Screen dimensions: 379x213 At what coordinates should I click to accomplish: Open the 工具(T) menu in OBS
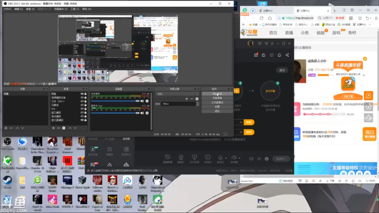point(75,9)
